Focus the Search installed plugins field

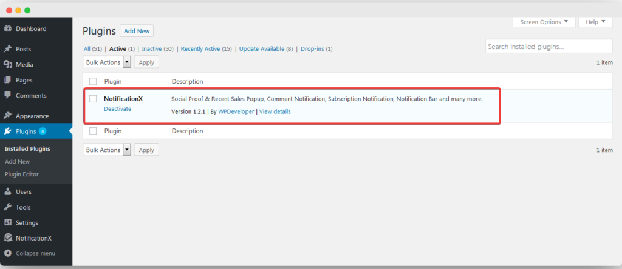pyautogui.click(x=549, y=47)
